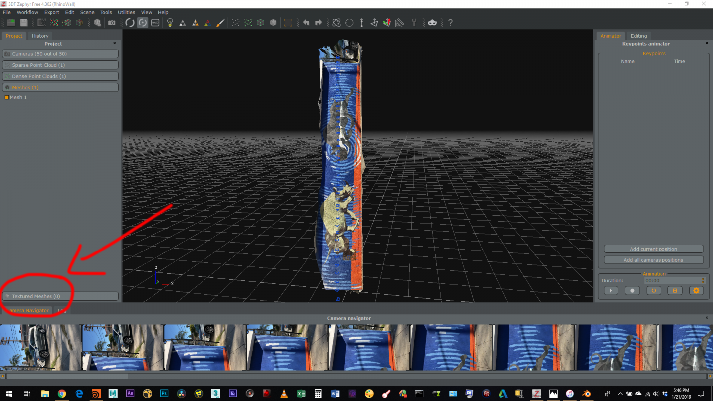Click the orange film strip export button

pyautogui.click(x=675, y=291)
